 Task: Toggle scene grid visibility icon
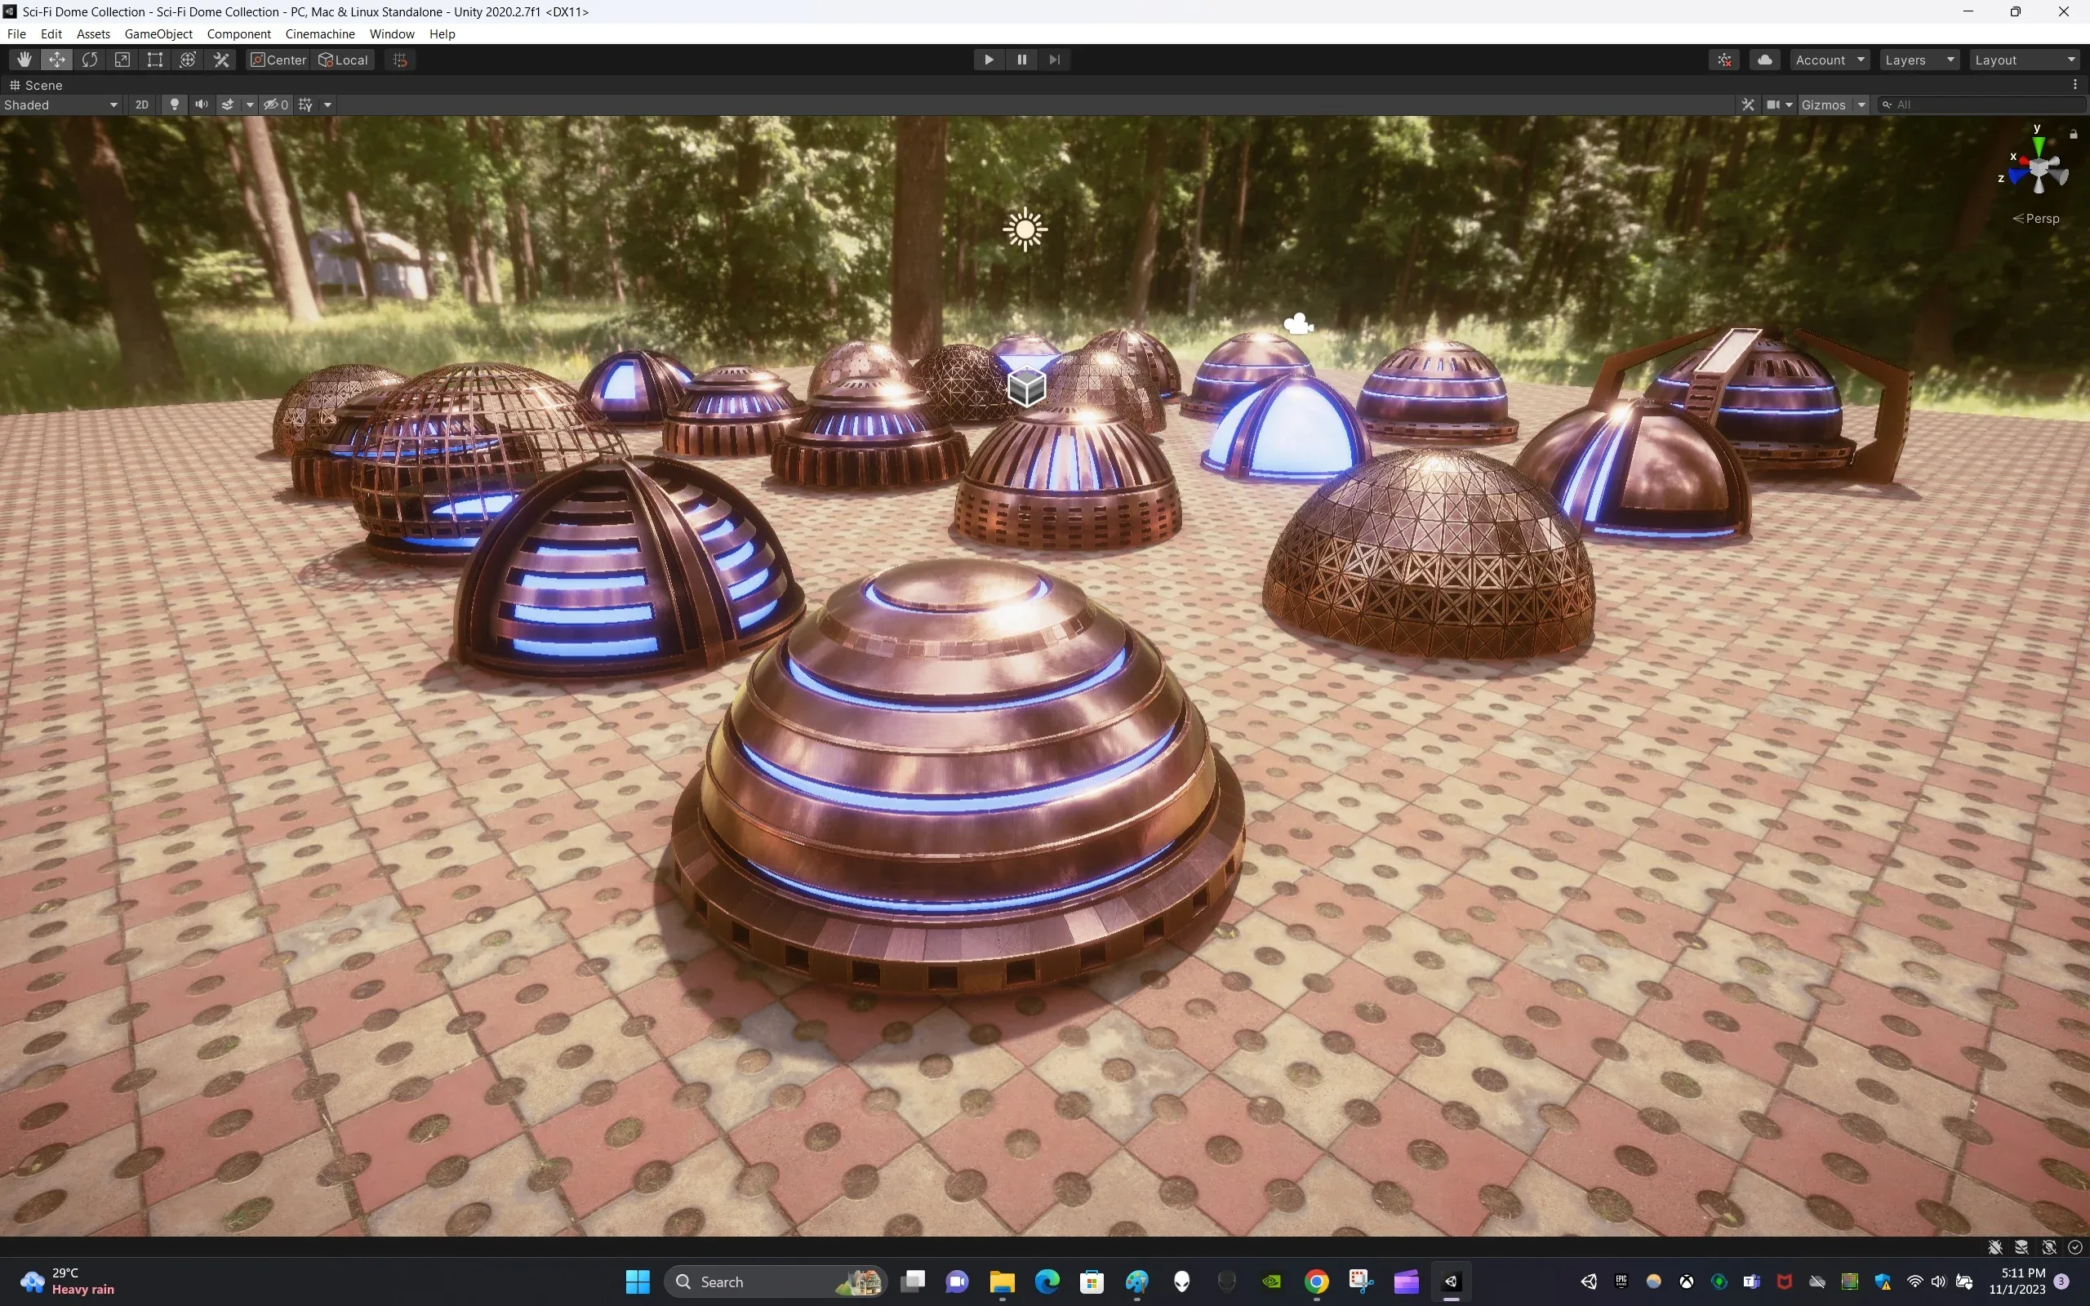point(305,104)
